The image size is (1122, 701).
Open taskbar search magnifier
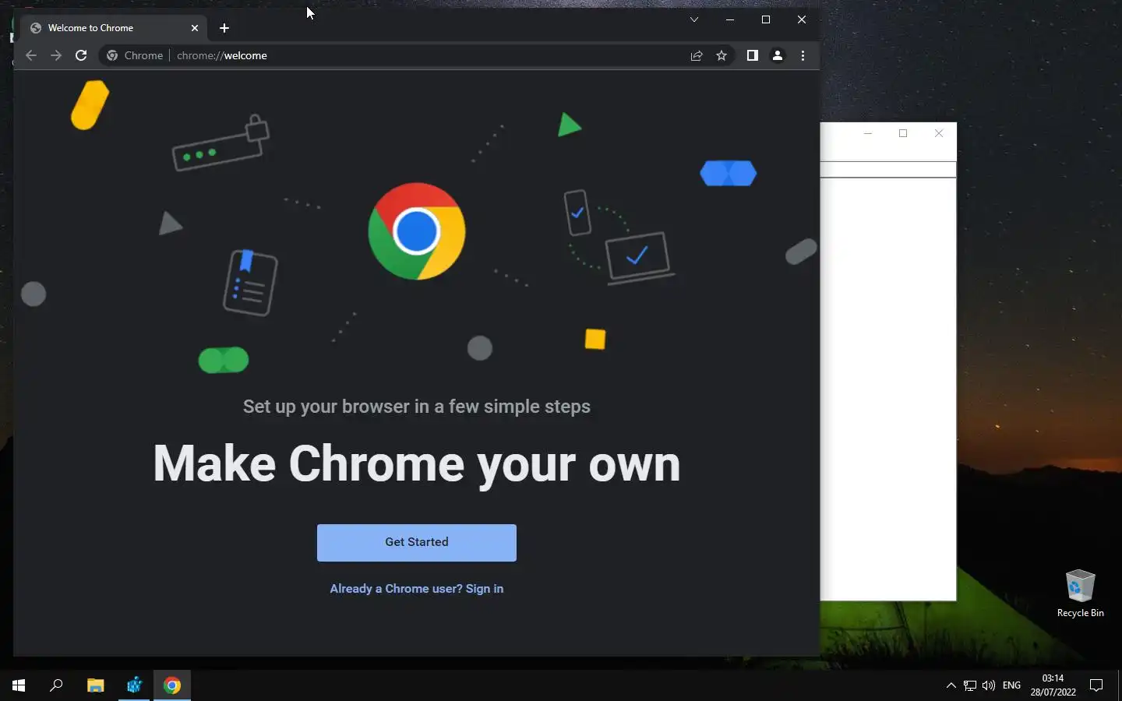pos(56,685)
